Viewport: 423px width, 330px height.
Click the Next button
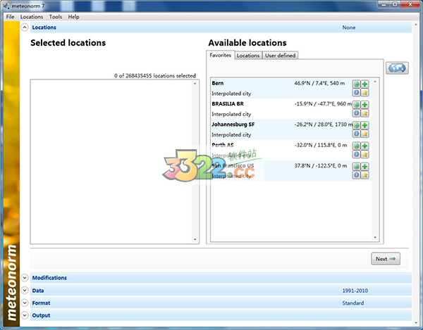click(x=386, y=259)
